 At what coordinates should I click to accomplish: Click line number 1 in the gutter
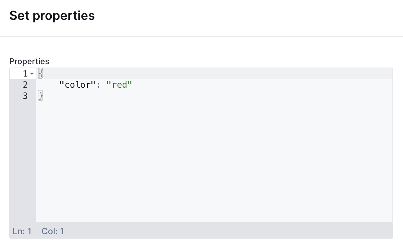coord(25,74)
